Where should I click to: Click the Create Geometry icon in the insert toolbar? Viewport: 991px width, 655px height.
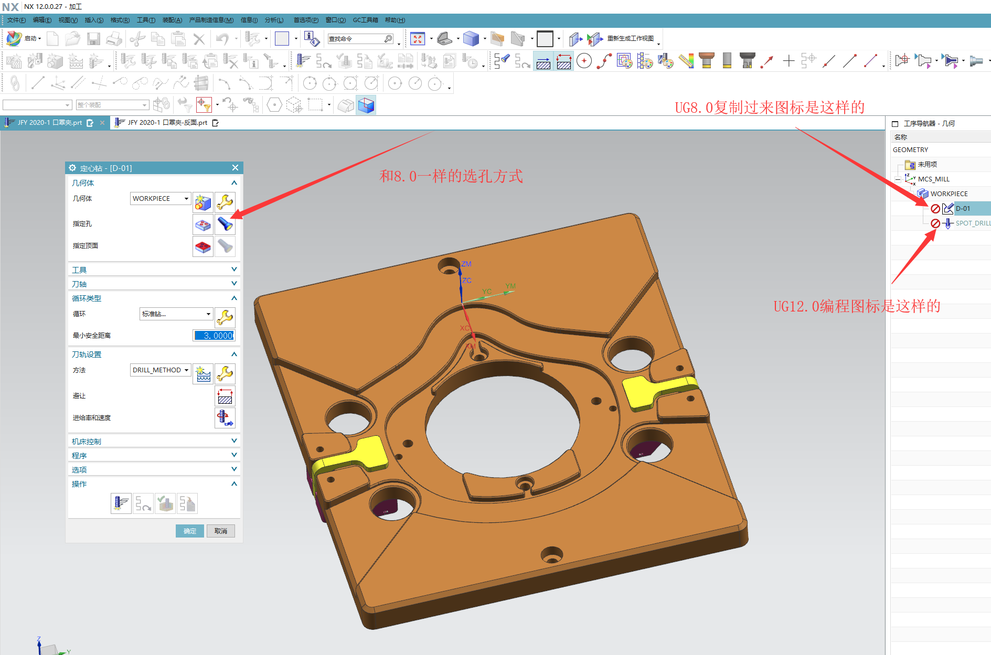pos(55,61)
